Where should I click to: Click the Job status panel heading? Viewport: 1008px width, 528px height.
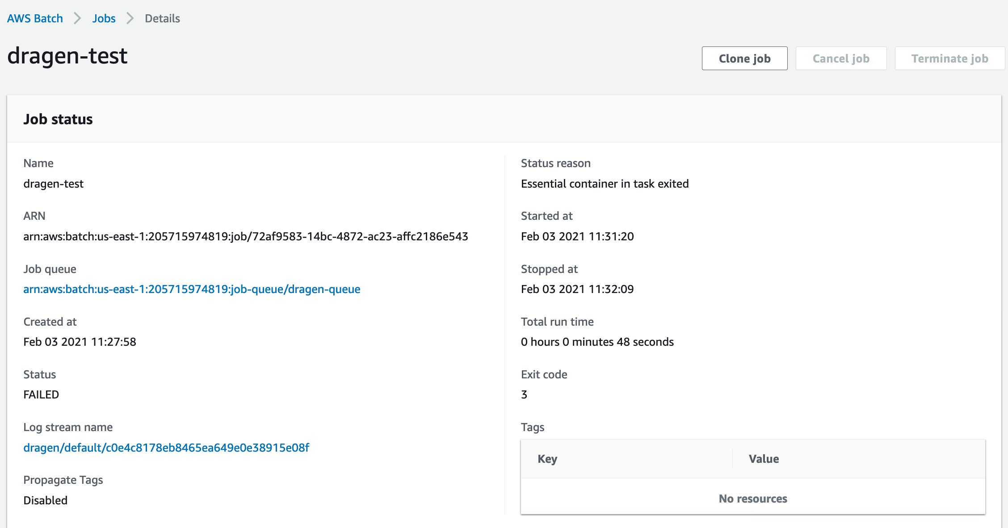[58, 119]
